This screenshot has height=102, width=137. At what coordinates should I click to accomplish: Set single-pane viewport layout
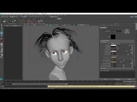coord(1,44)
